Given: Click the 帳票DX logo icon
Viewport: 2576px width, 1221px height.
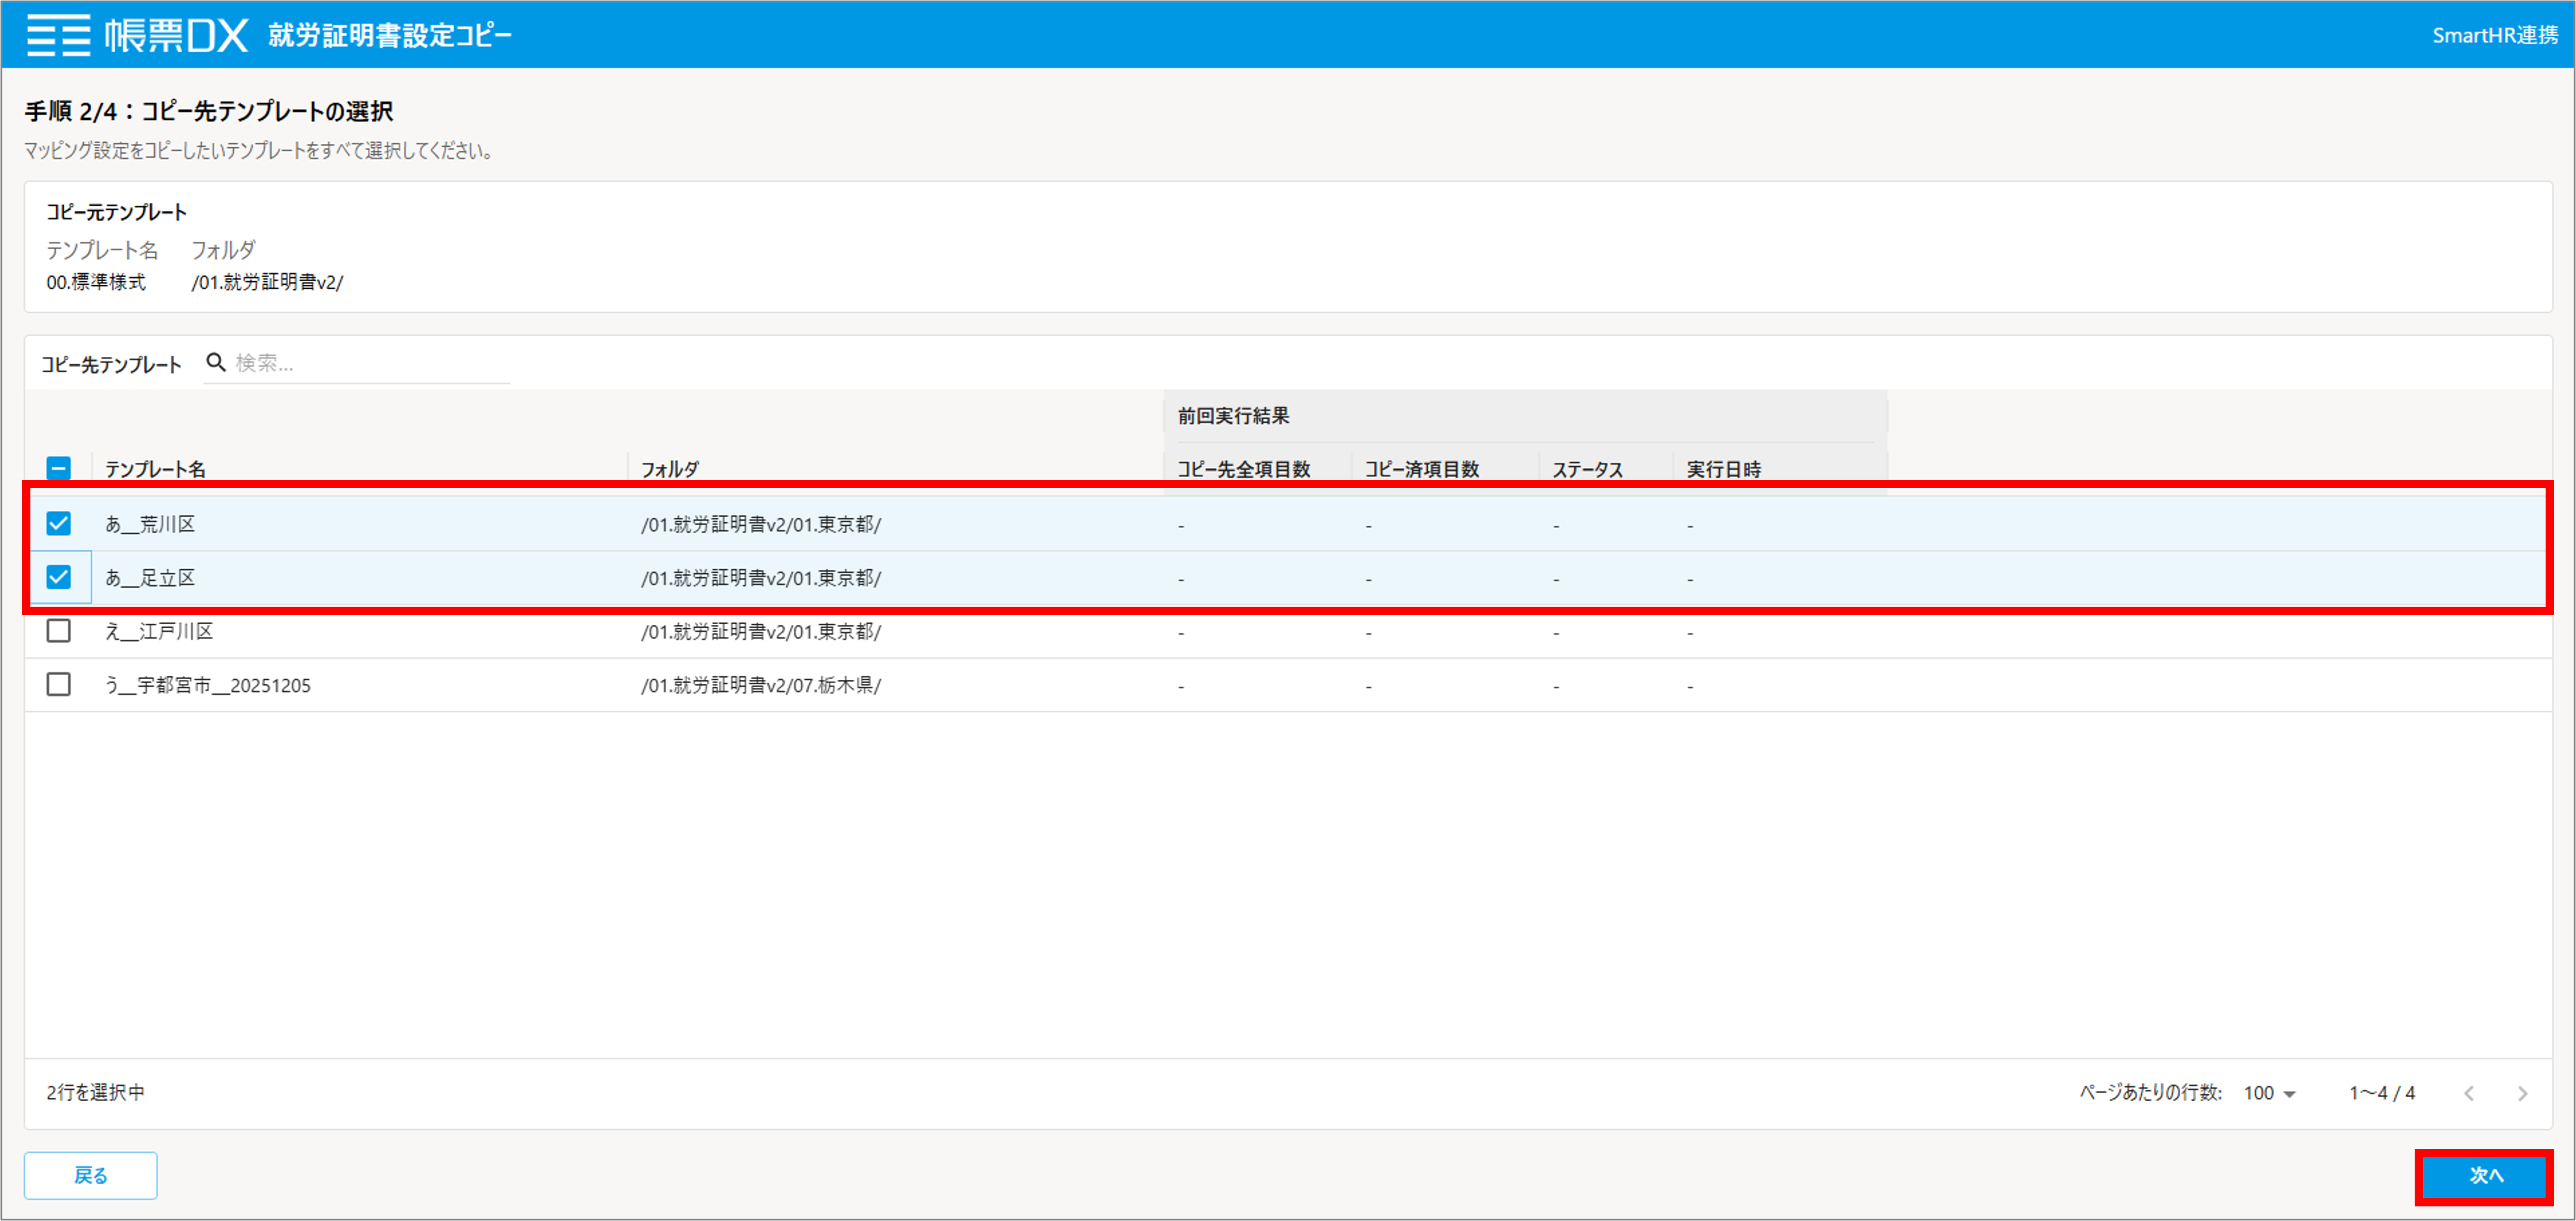Looking at the screenshot, I should [58, 35].
